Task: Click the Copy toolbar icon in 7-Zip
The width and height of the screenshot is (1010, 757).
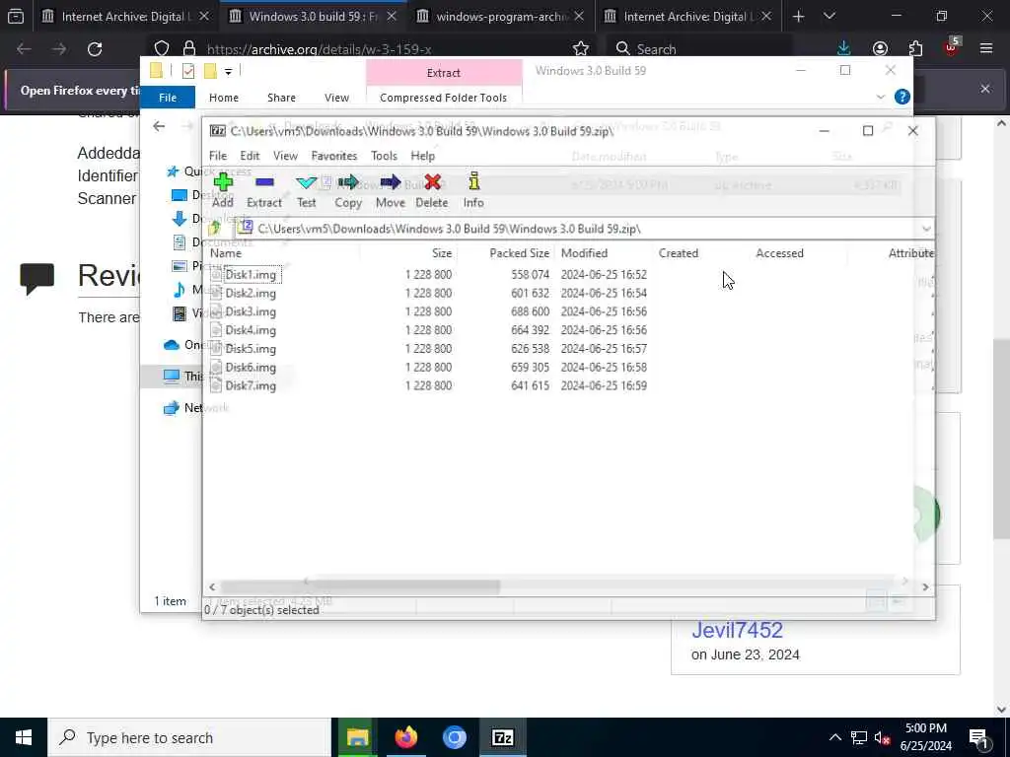Action: click(348, 182)
